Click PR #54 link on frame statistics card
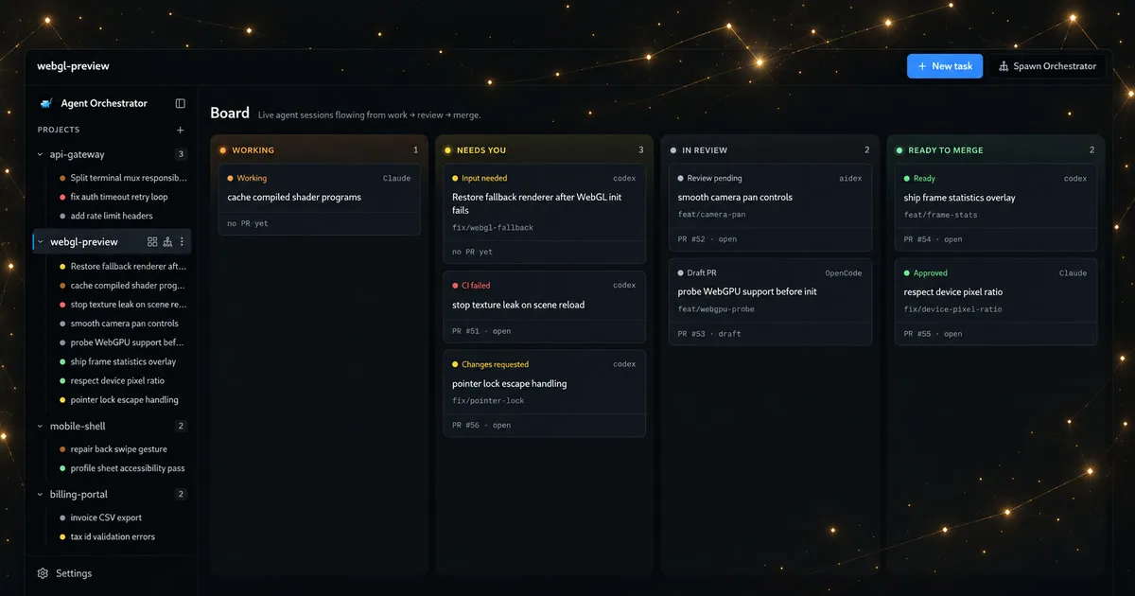The width and height of the screenshot is (1135, 596). (x=917, y=239)
